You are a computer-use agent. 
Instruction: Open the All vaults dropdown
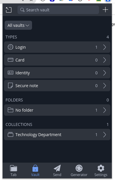pos(18,25)
